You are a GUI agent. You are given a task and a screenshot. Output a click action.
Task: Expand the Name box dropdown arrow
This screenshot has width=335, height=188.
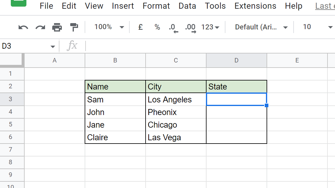point(53,46)
